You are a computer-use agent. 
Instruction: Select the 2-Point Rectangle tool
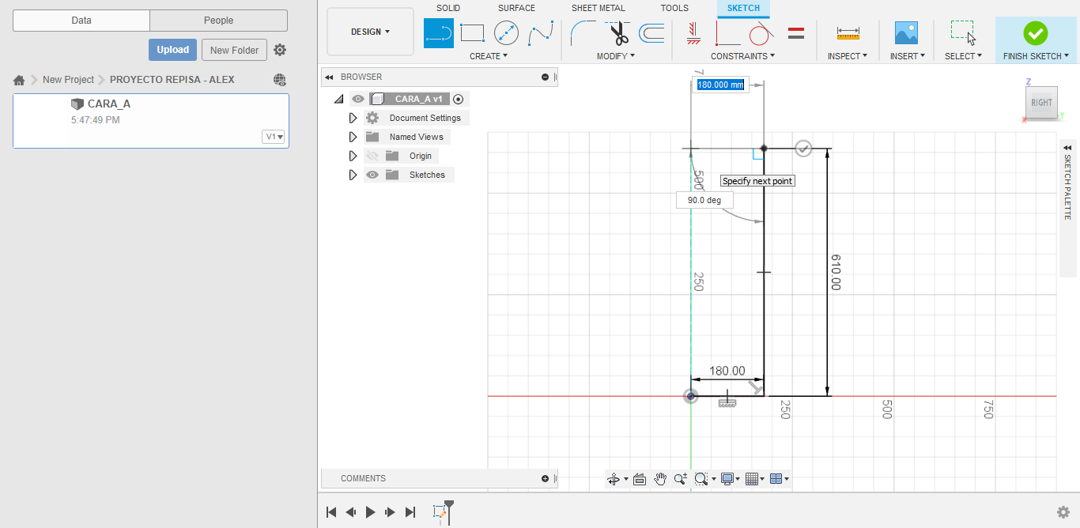point(472,33)
